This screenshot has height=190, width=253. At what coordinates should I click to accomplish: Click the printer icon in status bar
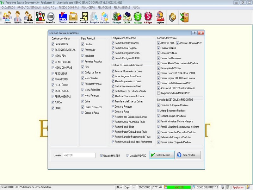[223, 187]
